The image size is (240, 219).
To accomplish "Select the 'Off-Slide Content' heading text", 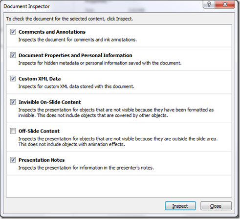I will click(39, 131).
